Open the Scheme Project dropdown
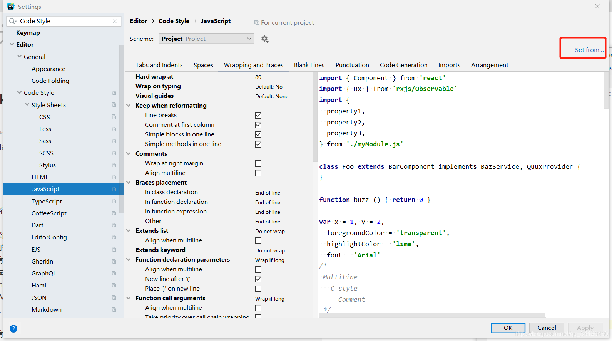 click(206, 39)
